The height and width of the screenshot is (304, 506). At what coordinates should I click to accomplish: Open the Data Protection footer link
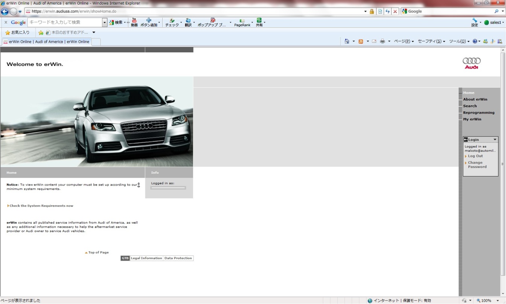click(178, 258)
